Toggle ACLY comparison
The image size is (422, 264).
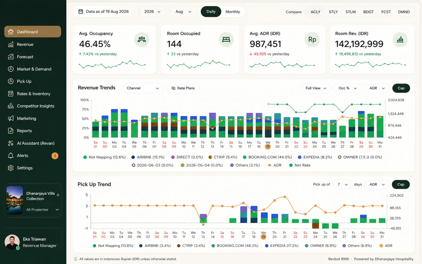click(x=316, y=12)
